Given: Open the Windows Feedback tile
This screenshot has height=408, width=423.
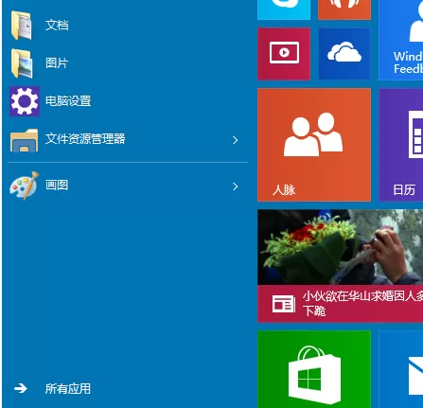Looking at the screenshot, I should click(x=401, y=40).
